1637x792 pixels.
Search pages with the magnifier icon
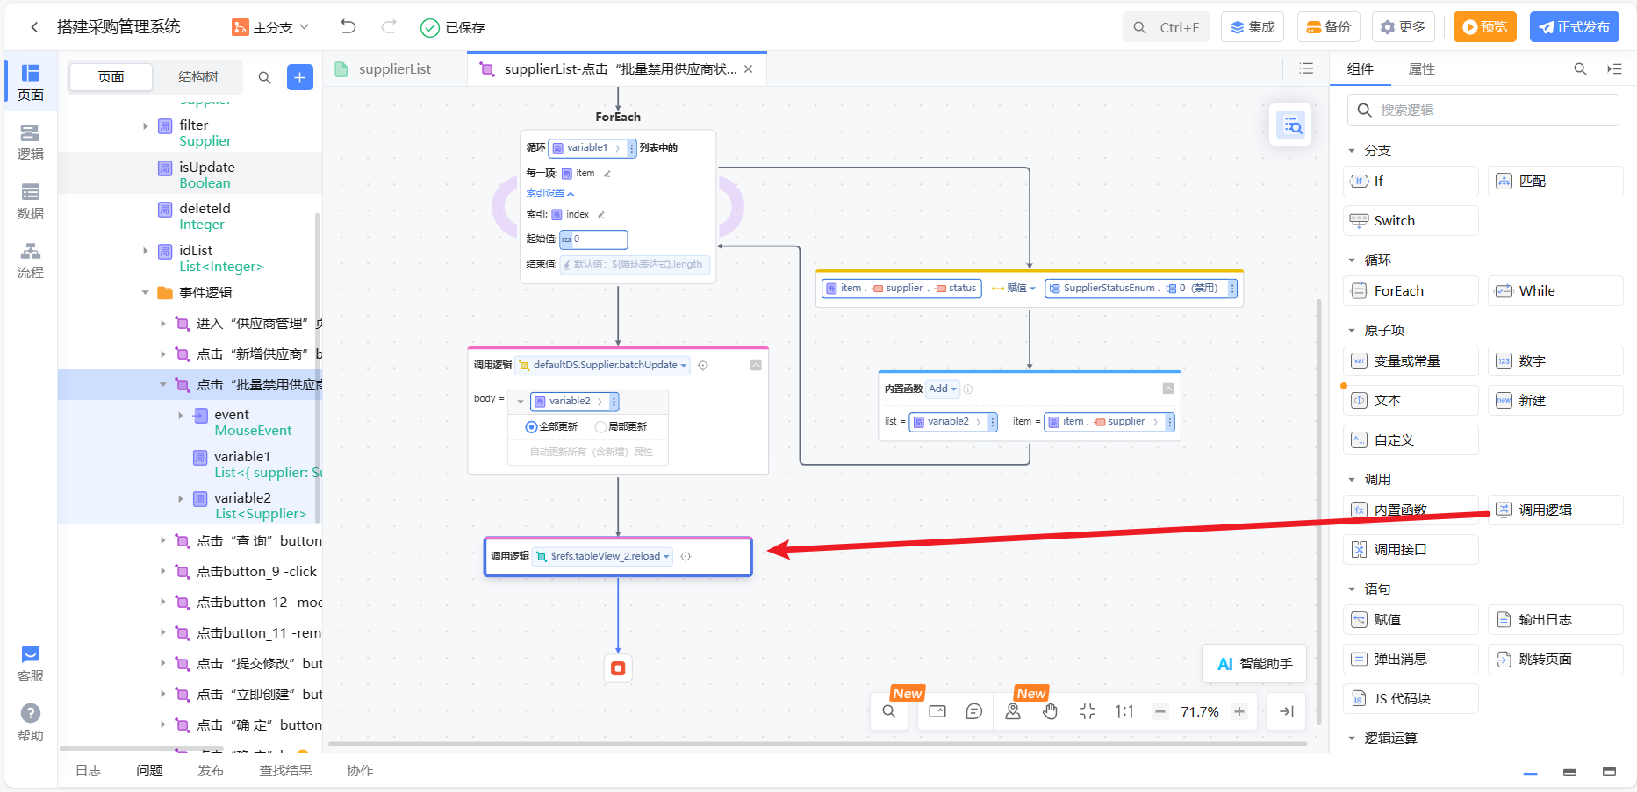click(264, 77)
